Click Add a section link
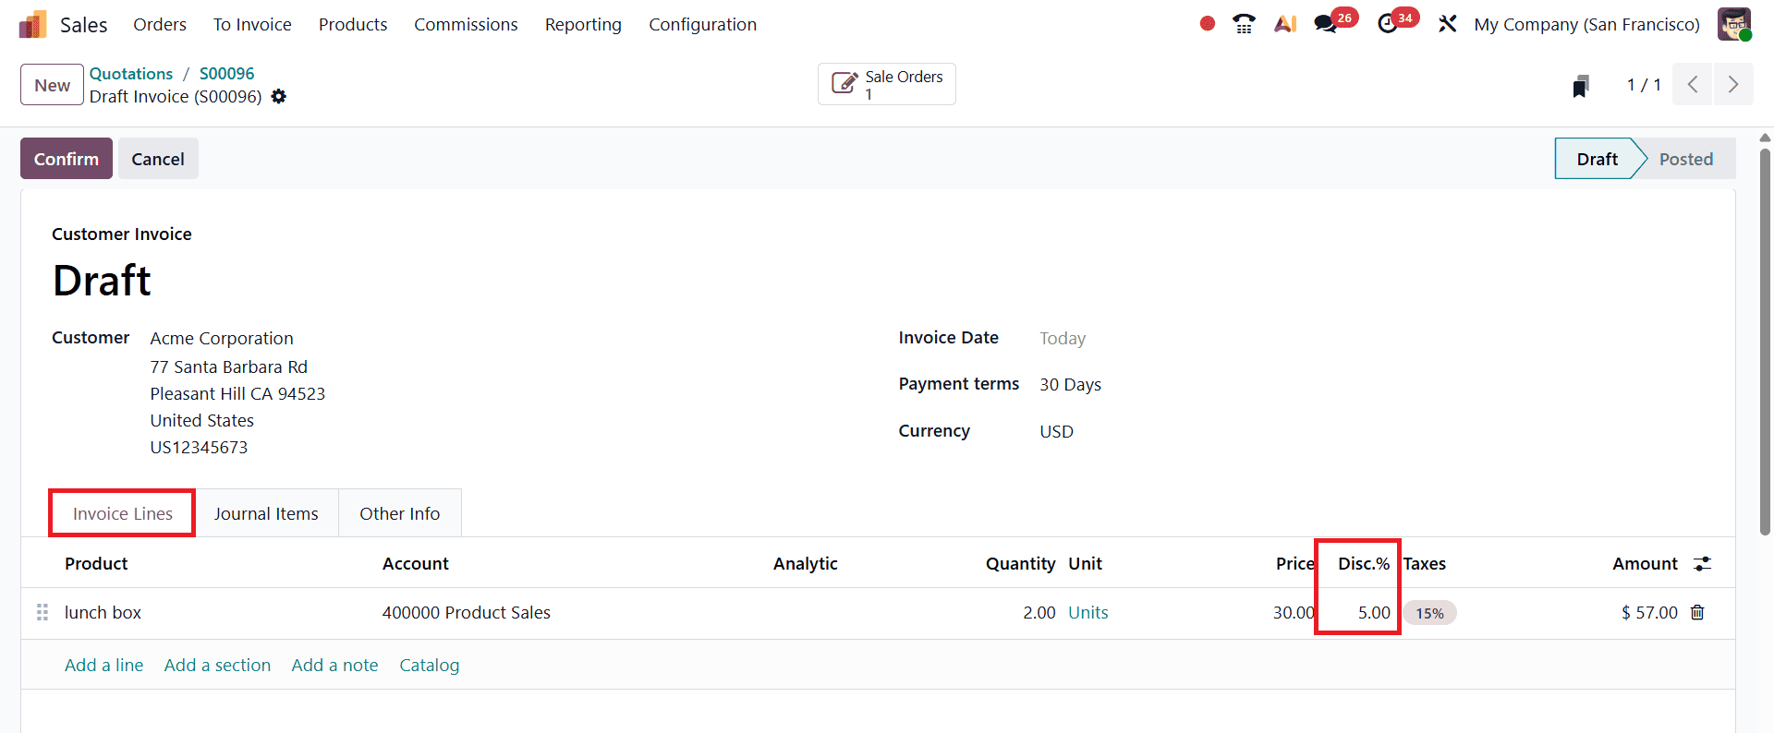 click(x=217, y=665)
